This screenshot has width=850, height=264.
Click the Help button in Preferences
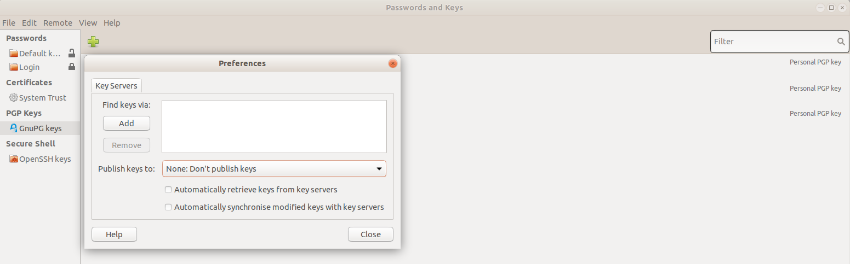pos(114,234)
